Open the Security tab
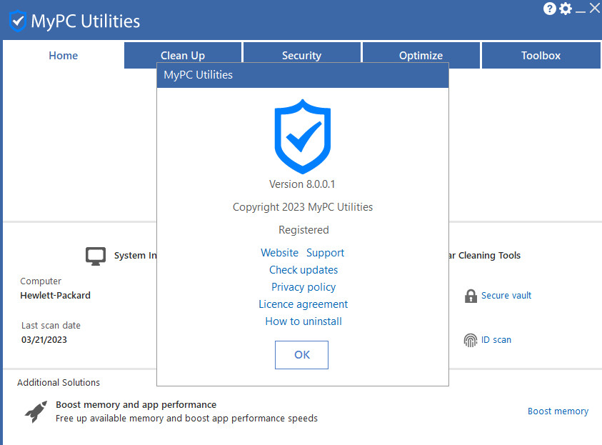 (x=302, y=55)
